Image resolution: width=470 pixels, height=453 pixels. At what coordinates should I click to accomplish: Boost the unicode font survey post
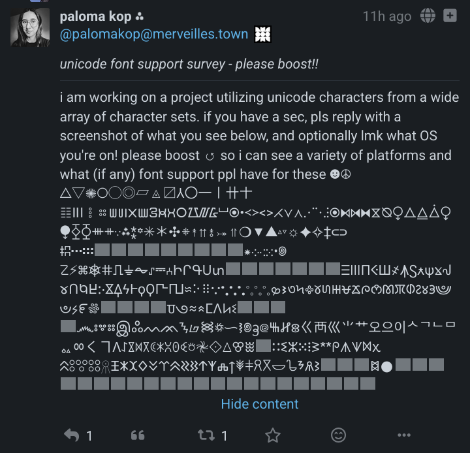[x=205, y=435]
